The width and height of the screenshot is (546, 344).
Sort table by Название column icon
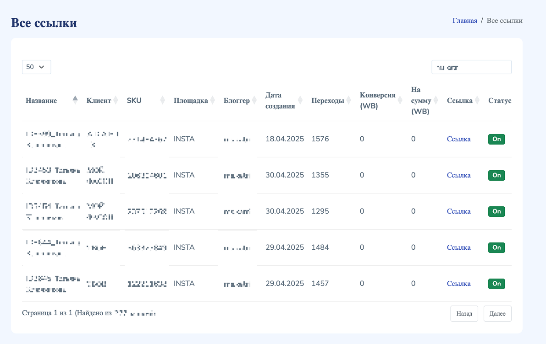[x=75, y=101]
